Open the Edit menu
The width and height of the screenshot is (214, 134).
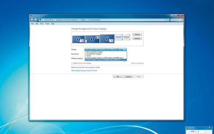pyautogui.click(x=37, y=24)
